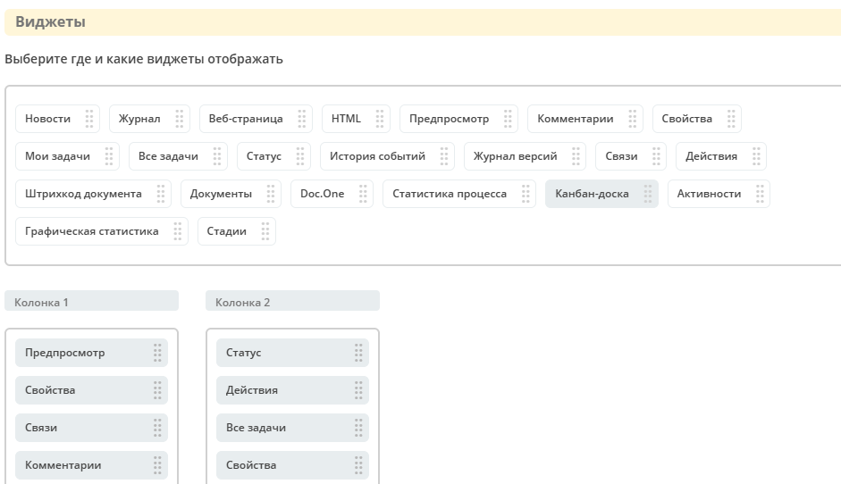
Task: Select the Статистика процесса widget
Action: (x=459, y=194)
